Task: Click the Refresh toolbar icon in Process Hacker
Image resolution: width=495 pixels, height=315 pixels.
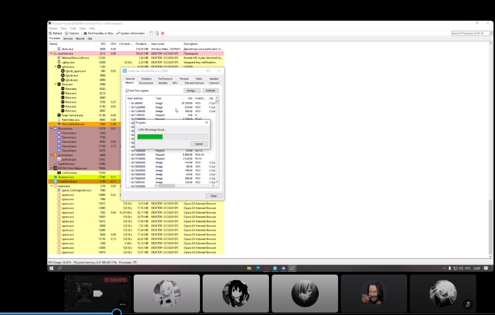Action: 56,33
